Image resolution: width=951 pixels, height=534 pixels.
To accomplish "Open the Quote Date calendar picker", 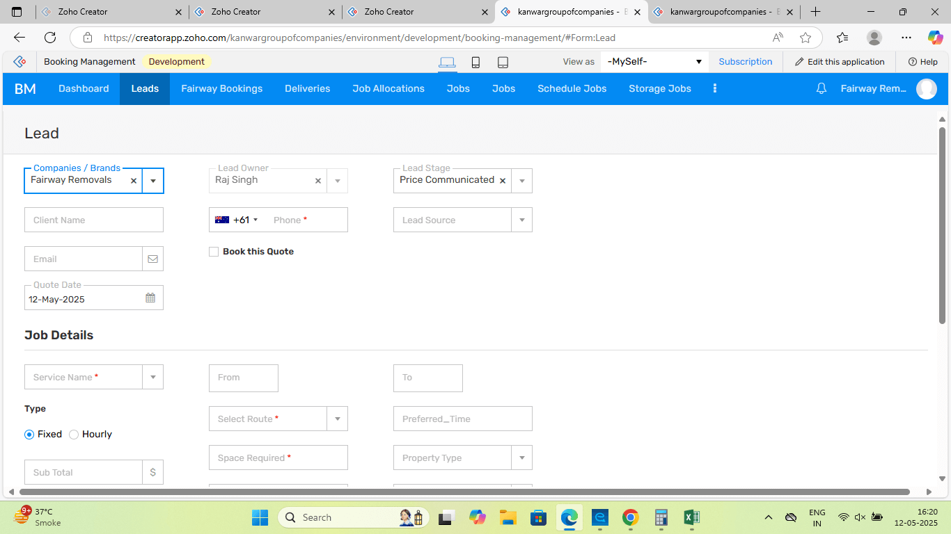I will [x=150, y=298].
